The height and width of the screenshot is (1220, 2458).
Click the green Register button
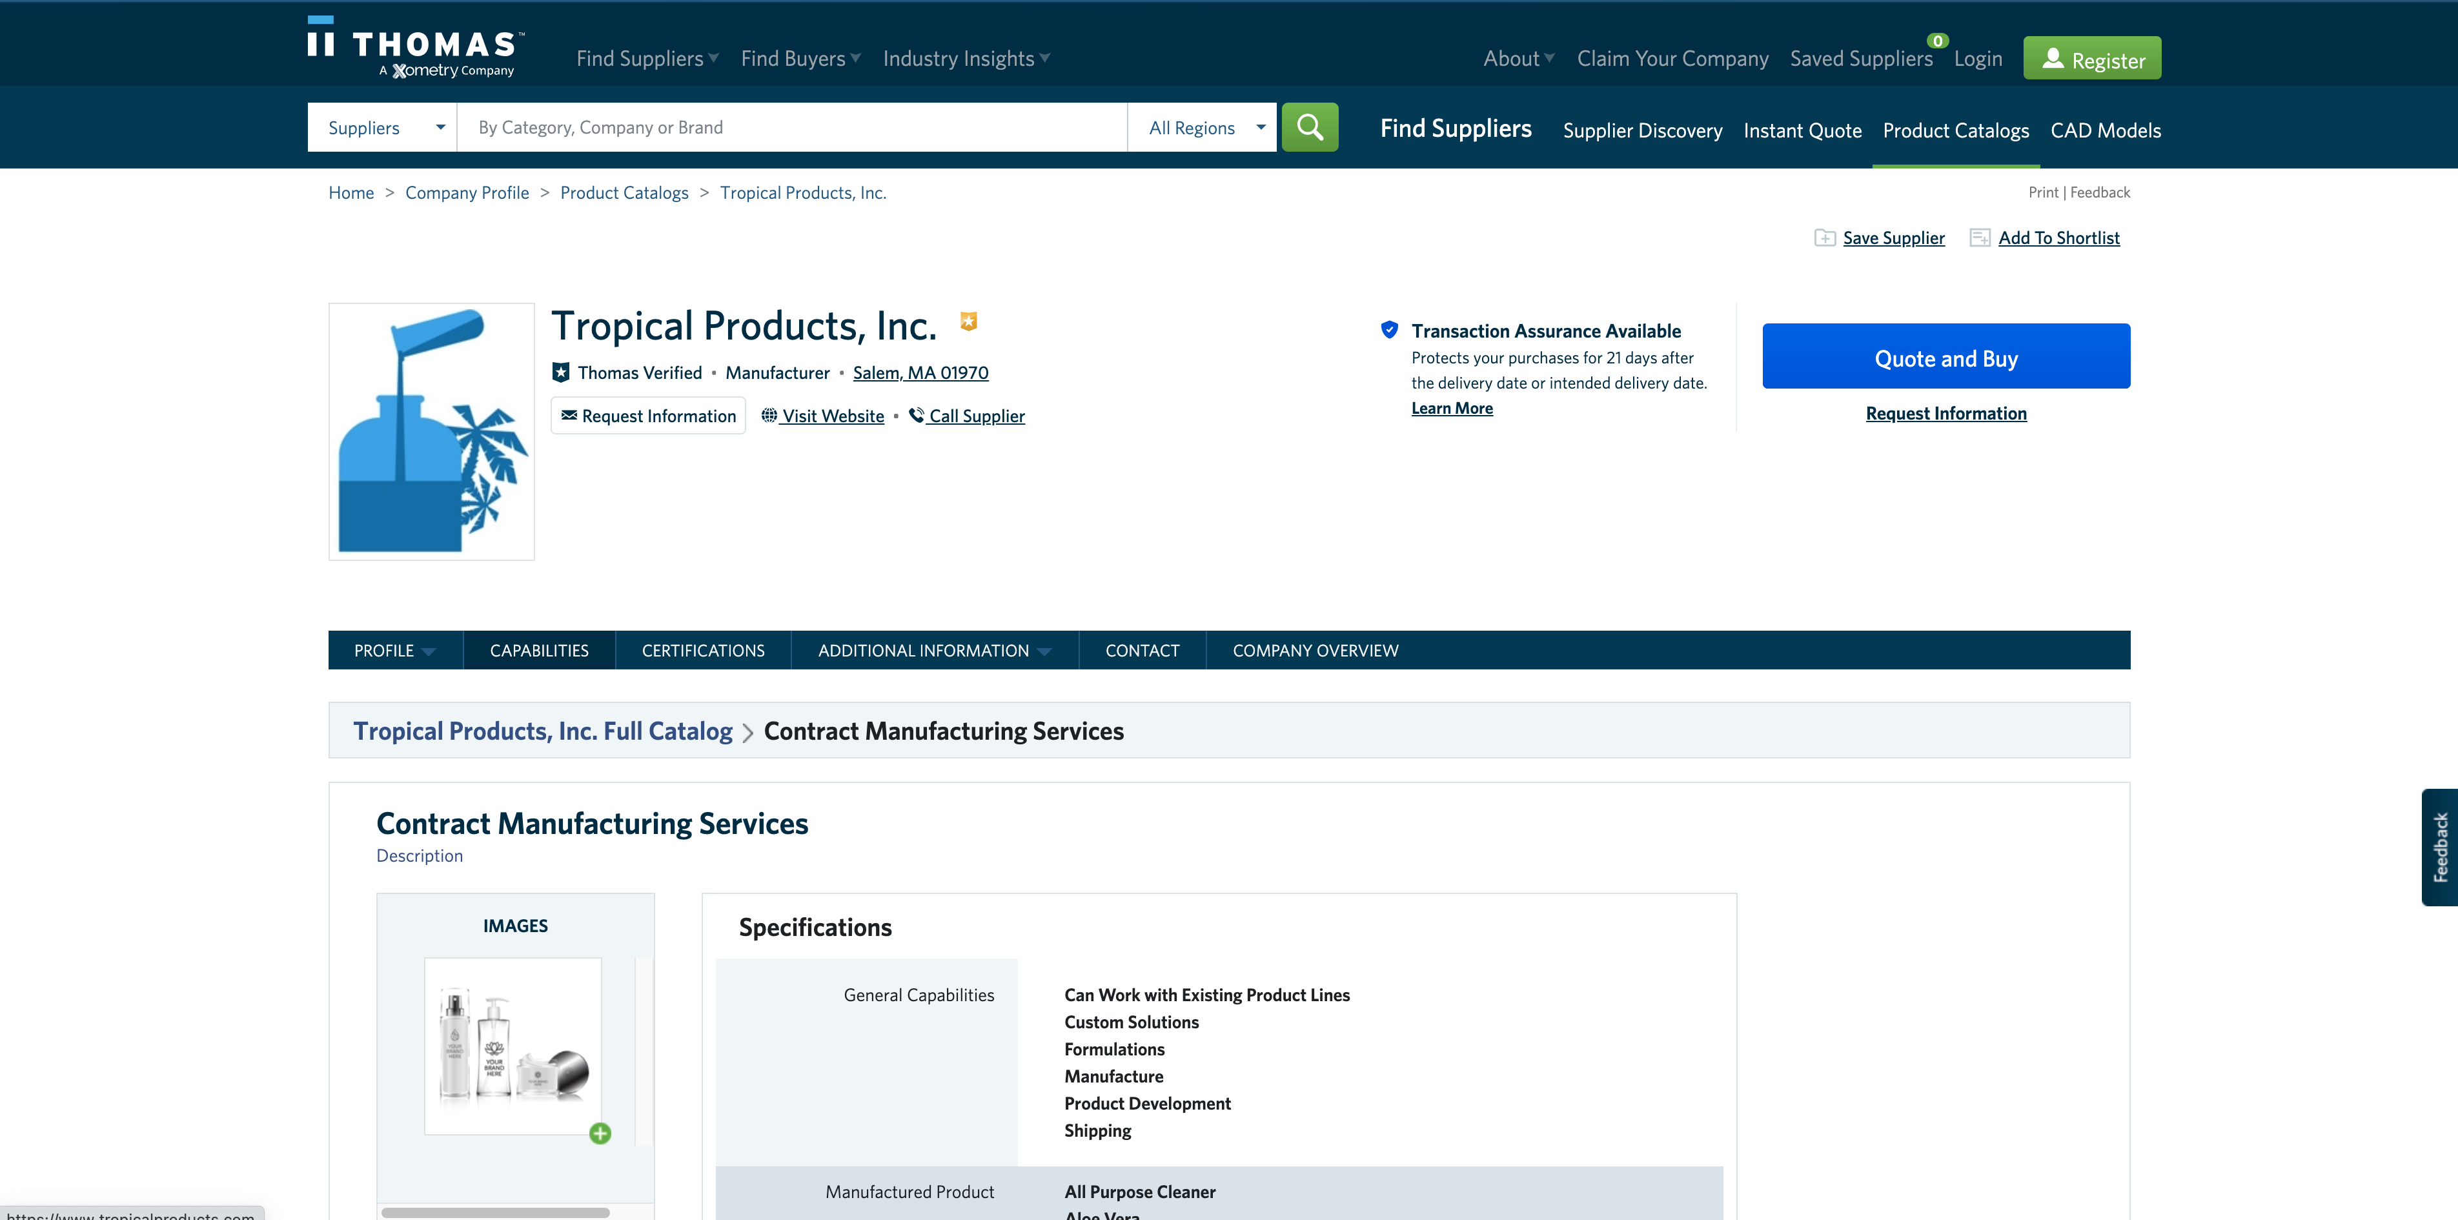click(x=2091, y=58)
